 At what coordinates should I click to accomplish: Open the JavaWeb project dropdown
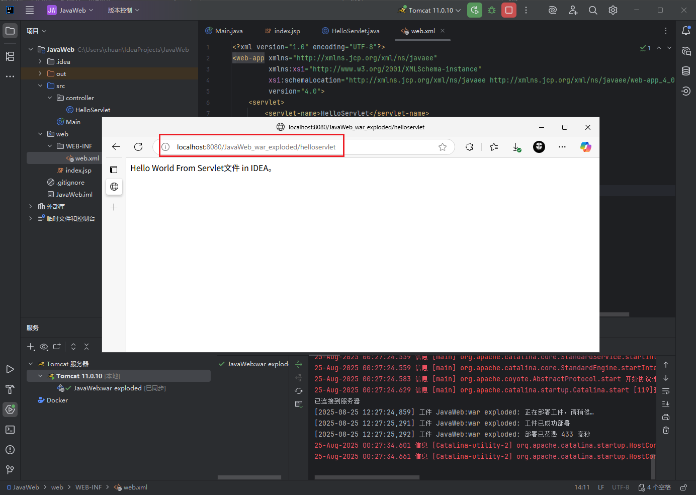pyautogui.click(x=70, y=10)
